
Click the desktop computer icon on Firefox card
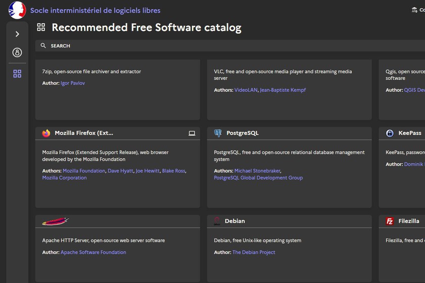[x=192, y=133]
